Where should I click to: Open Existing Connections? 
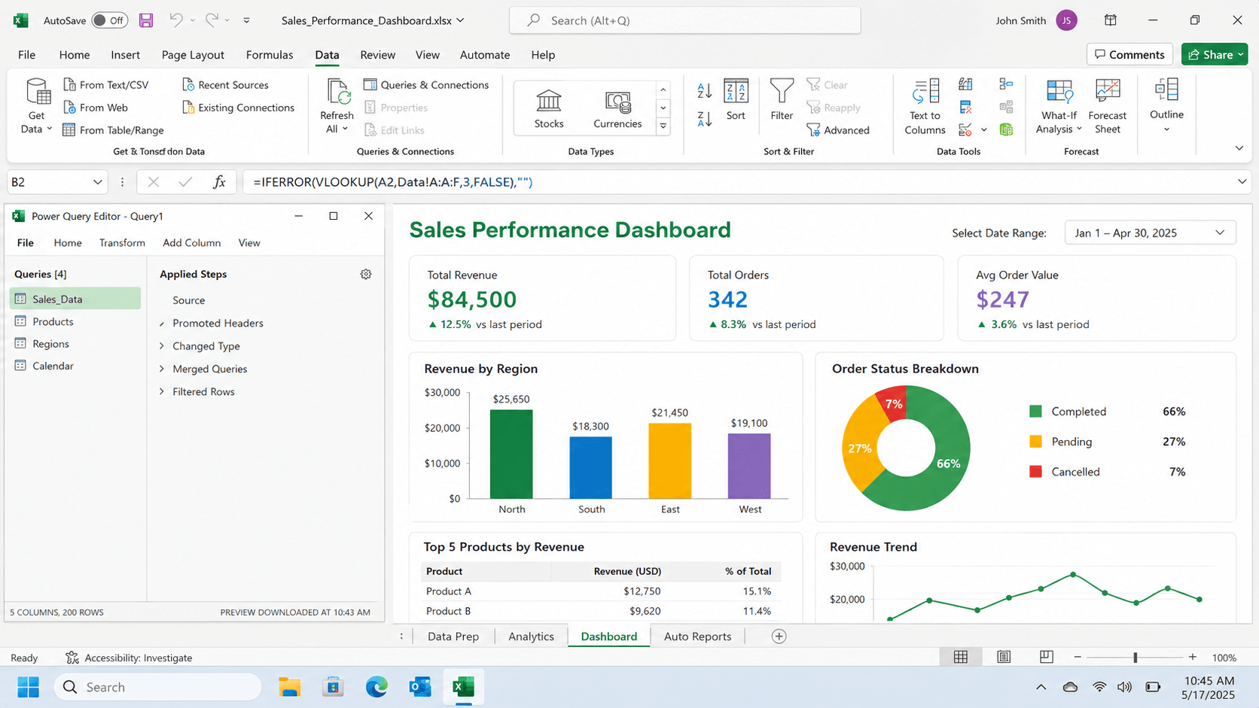click(238, 108)
